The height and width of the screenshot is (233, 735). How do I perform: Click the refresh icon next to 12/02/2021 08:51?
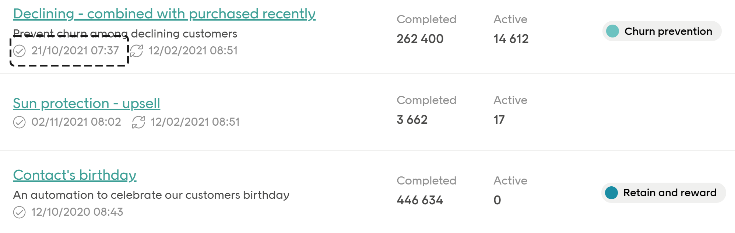pyautogui.click(x=136, y=51)
